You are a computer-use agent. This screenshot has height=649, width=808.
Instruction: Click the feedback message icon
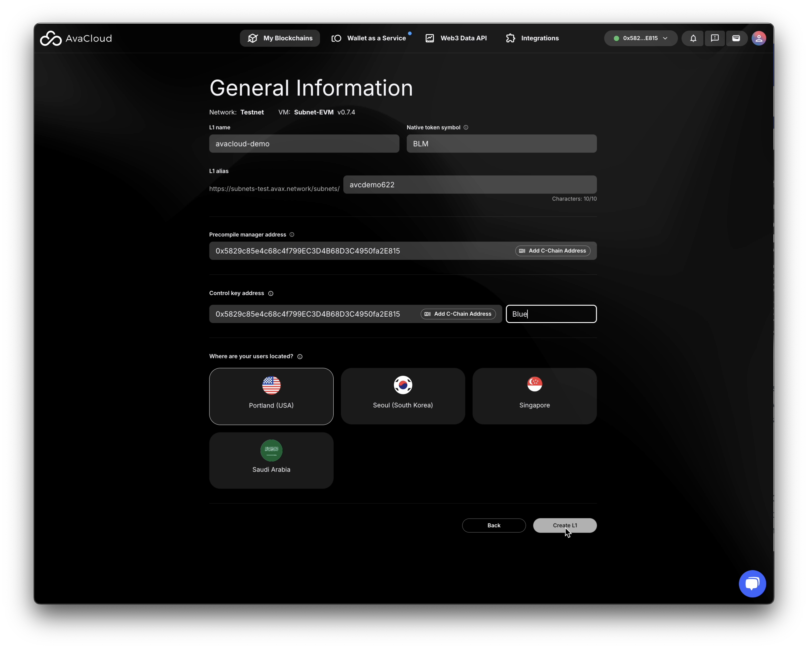pos(714,38)
